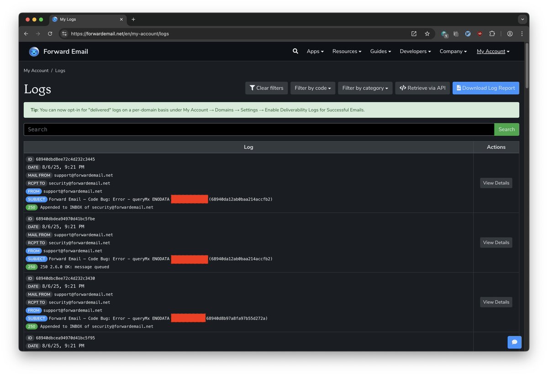
Task: Click the Log column header
Action: 248,147
